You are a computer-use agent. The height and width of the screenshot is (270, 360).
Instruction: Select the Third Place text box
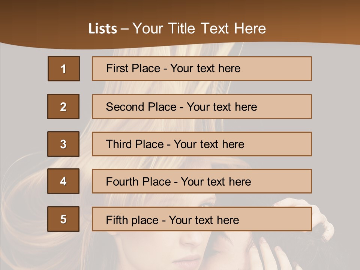click(202, 144)
